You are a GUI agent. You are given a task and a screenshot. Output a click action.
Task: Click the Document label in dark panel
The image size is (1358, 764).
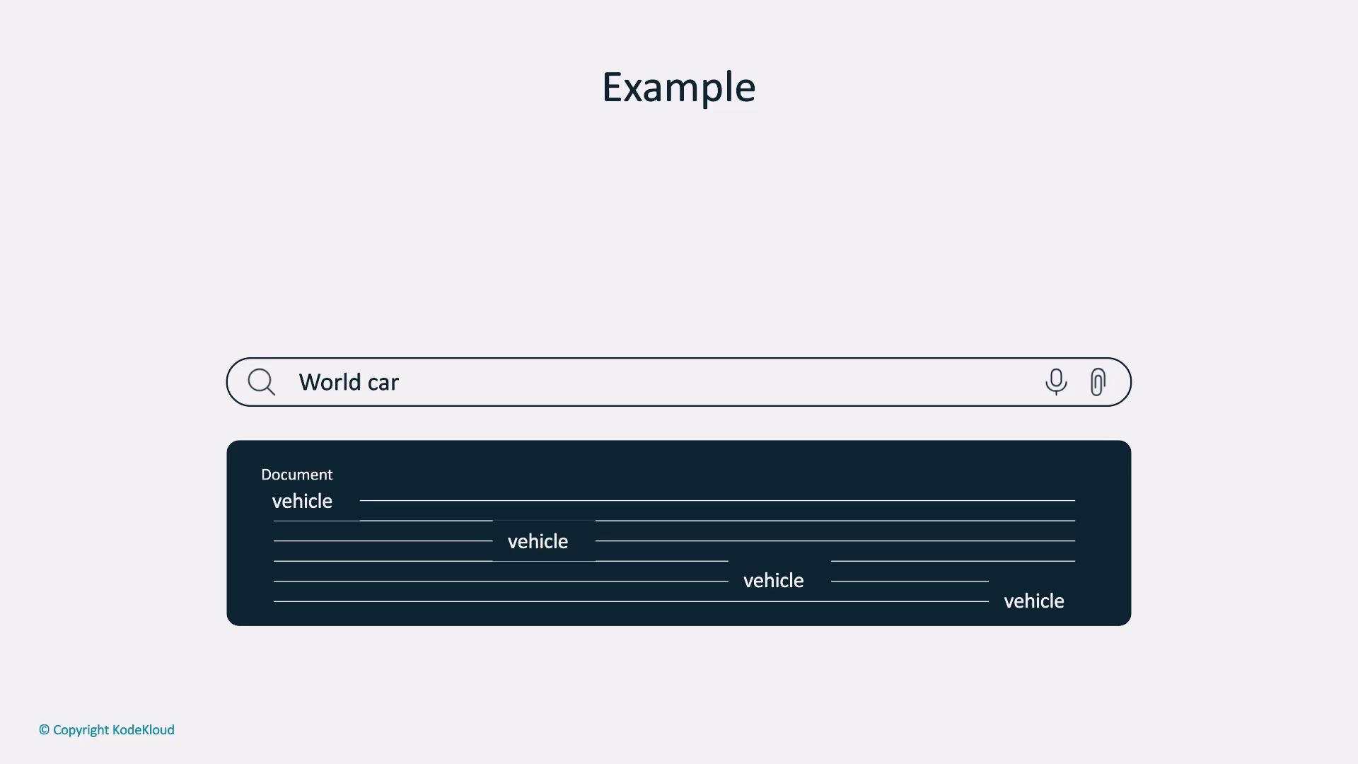coord(296,475)
